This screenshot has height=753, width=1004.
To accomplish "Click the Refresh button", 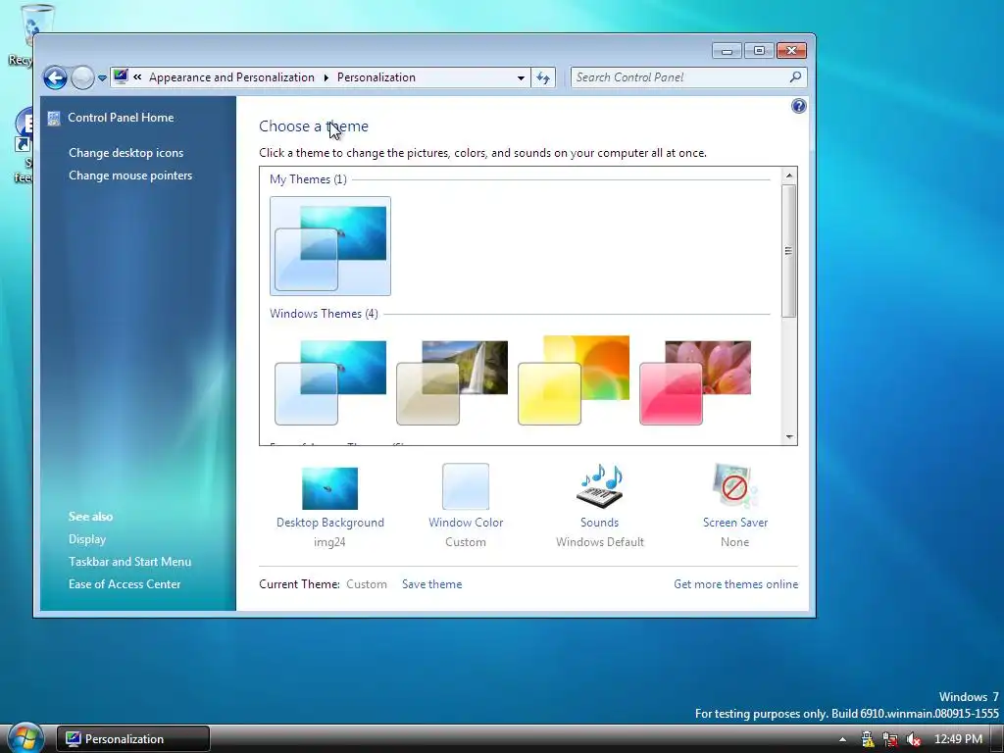I will [543, 78].
